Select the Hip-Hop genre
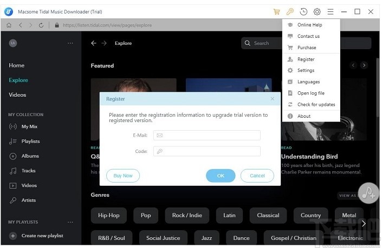 (x=109, y=216)
